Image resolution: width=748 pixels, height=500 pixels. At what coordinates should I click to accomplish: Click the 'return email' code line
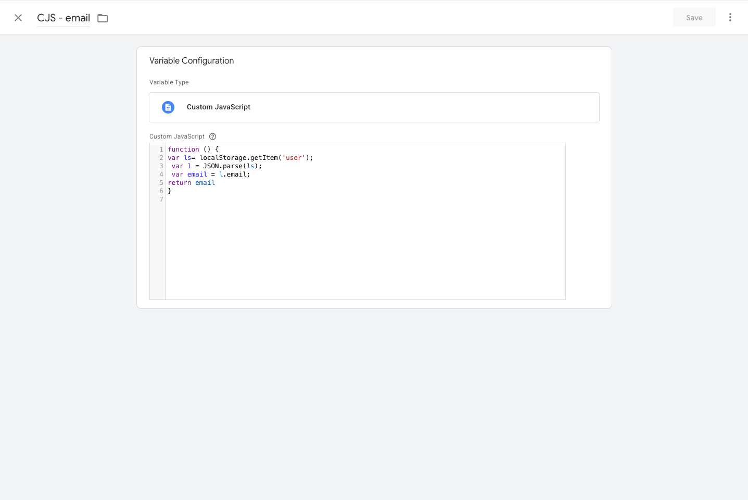(191, 183)
